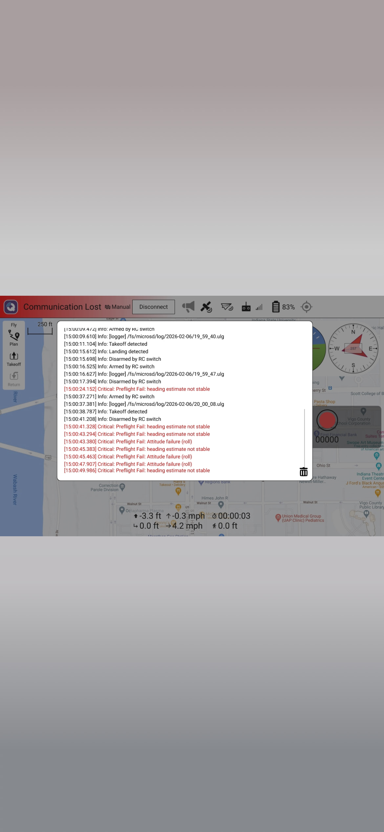Select the Union Medical Group map marker
This screenshot has height=832, width=384.
point(278,517)
